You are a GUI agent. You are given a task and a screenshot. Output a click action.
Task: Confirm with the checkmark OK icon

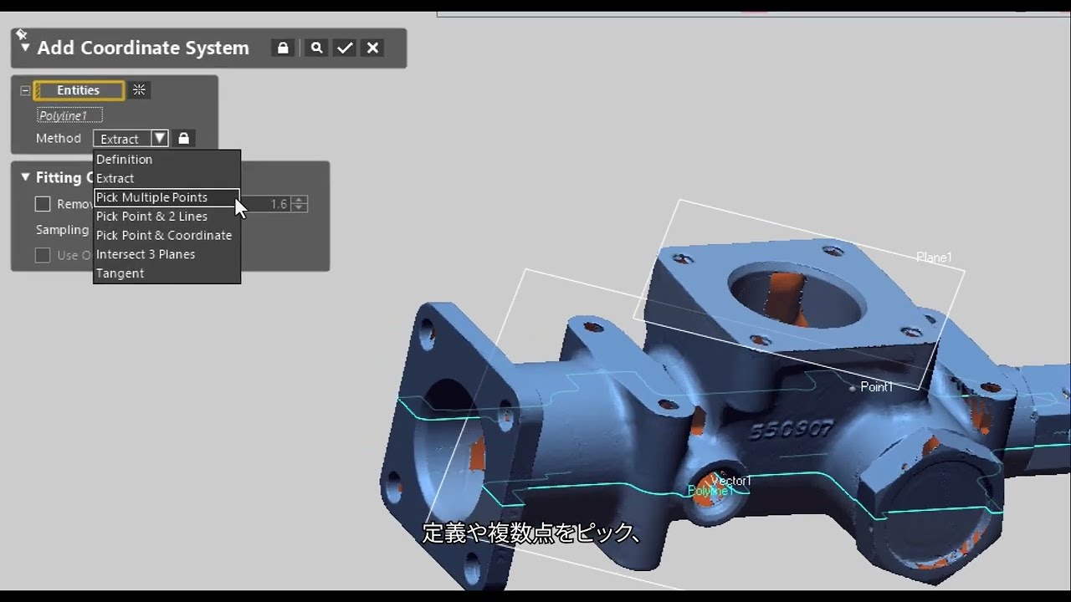345,48
